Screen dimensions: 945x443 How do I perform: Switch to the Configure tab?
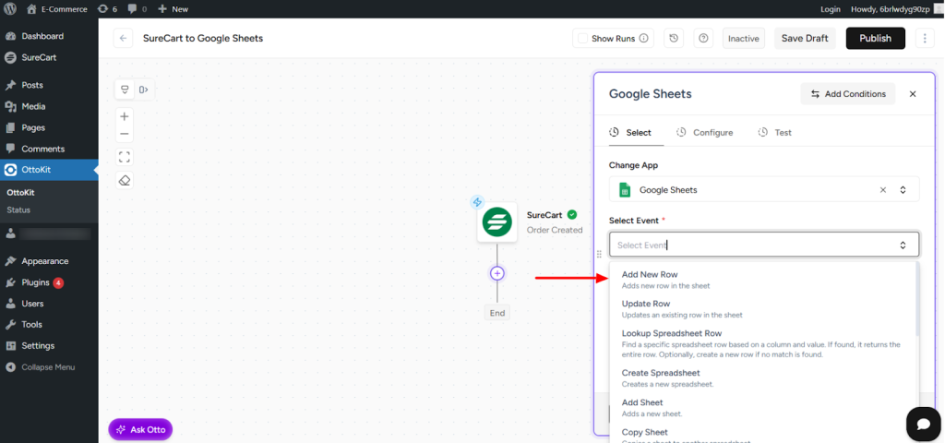point(705,133)
